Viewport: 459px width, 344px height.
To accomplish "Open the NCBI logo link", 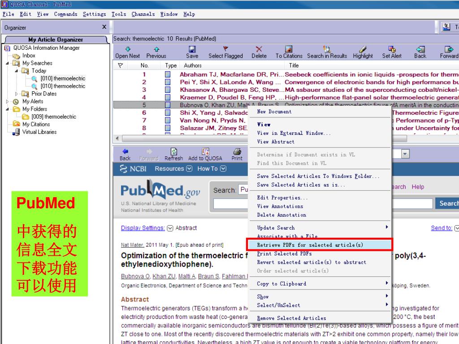I will [x=133, y=169].
